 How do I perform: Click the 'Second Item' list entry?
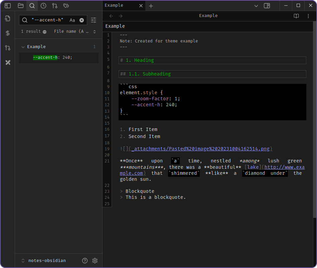pos(144,137)
